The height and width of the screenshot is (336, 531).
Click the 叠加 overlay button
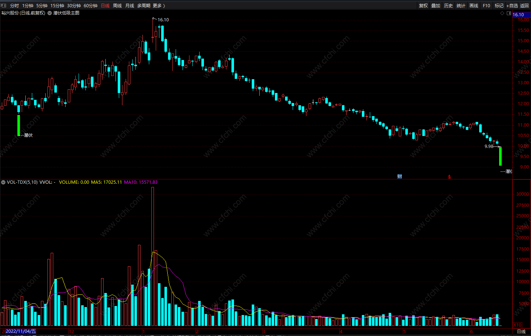436,5
